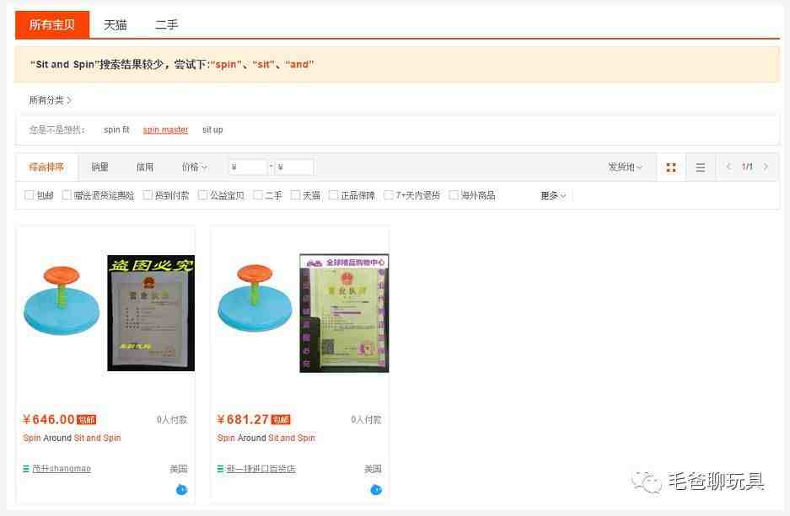Open the 发货地 dropdown
The height and width of the screenshot is (516, 790).
625,167
